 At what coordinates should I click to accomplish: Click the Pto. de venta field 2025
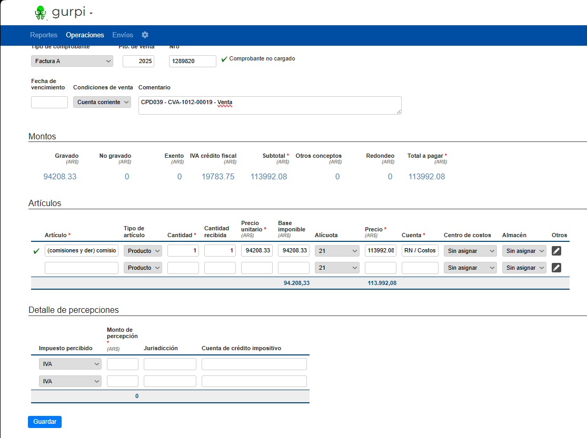(x=138, y=61)
